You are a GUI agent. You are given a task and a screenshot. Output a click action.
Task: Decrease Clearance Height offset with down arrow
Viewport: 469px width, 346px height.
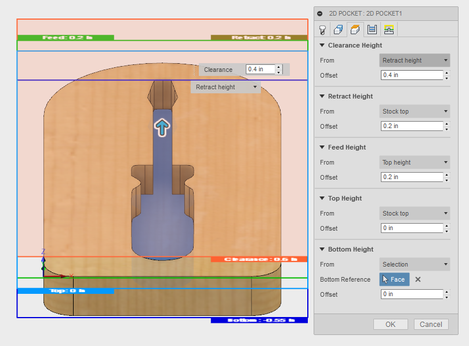click(446, 78)
